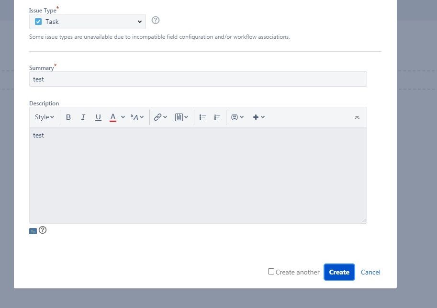This screenshot has width=437, height=308.
Task: Apply red text color with A icon
Action: 113,117
